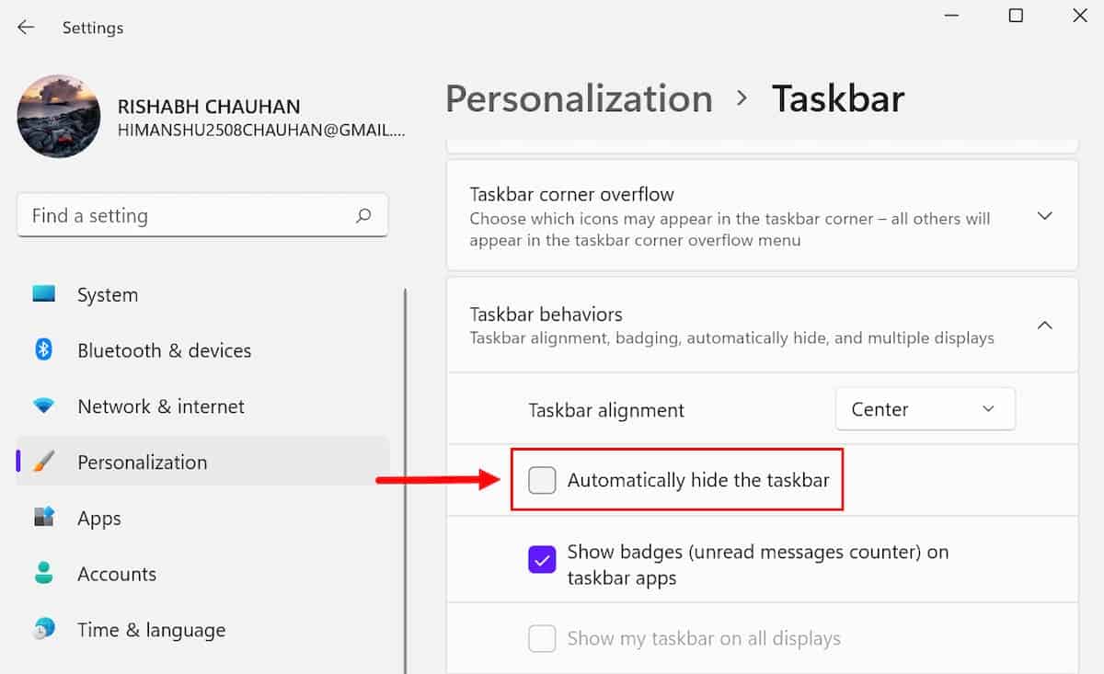Click the Apps icon in sidebar
Viewport: 1104px width, 674px height.
[x=43, y=518]
